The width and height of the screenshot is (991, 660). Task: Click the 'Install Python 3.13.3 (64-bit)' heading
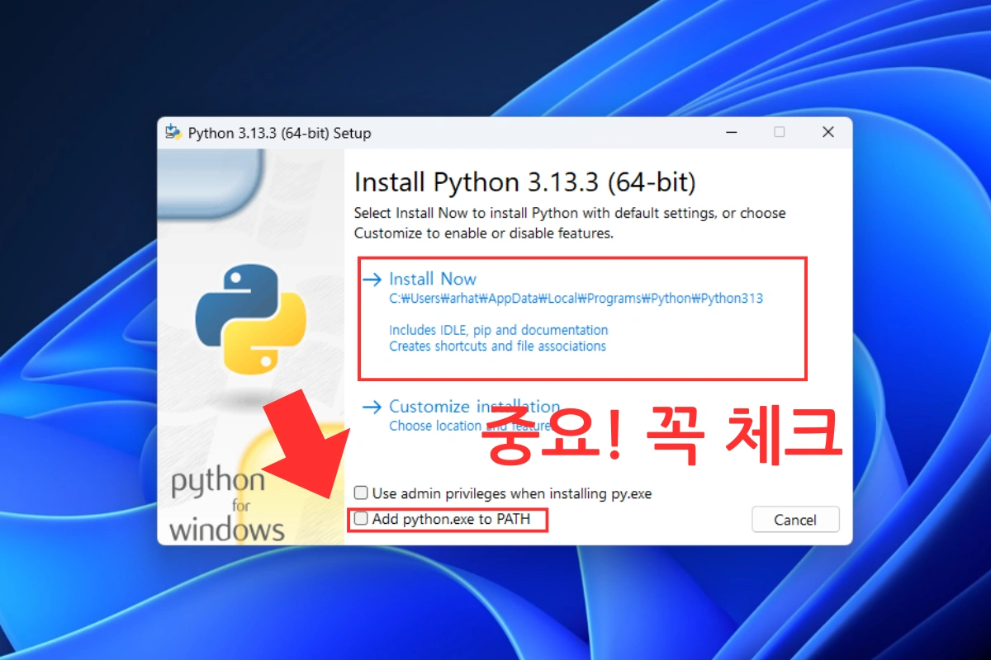tap(524, 181)
